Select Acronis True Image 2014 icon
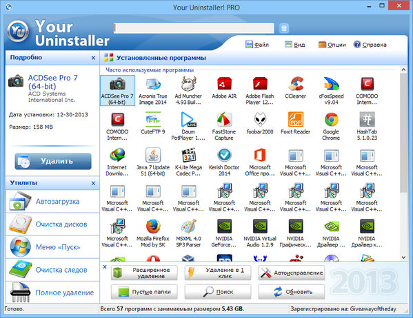 point(153,90)
